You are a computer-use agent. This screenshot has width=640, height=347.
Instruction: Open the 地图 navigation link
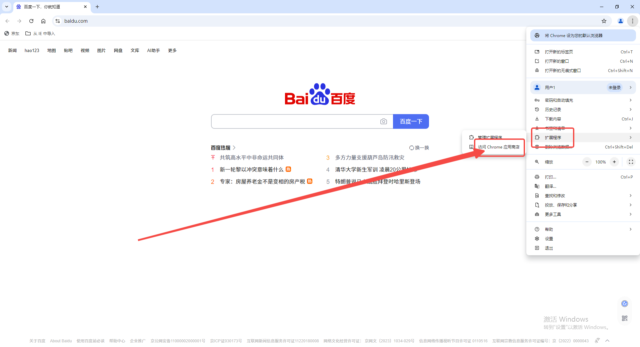point(52,50)
